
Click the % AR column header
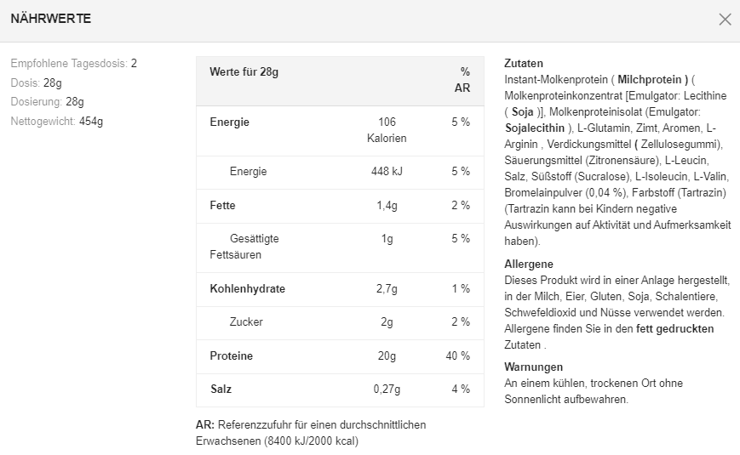pos(462,80)
